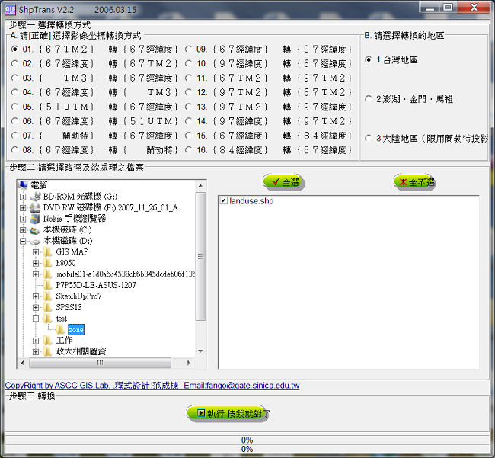Click the 電腦 computer icon in tree

point(23,184)
